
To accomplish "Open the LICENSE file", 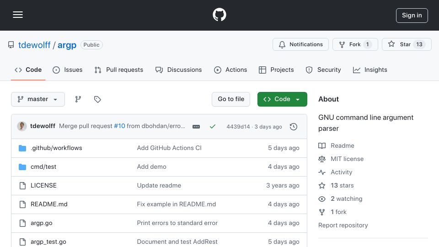I will (x=43, y=185).
